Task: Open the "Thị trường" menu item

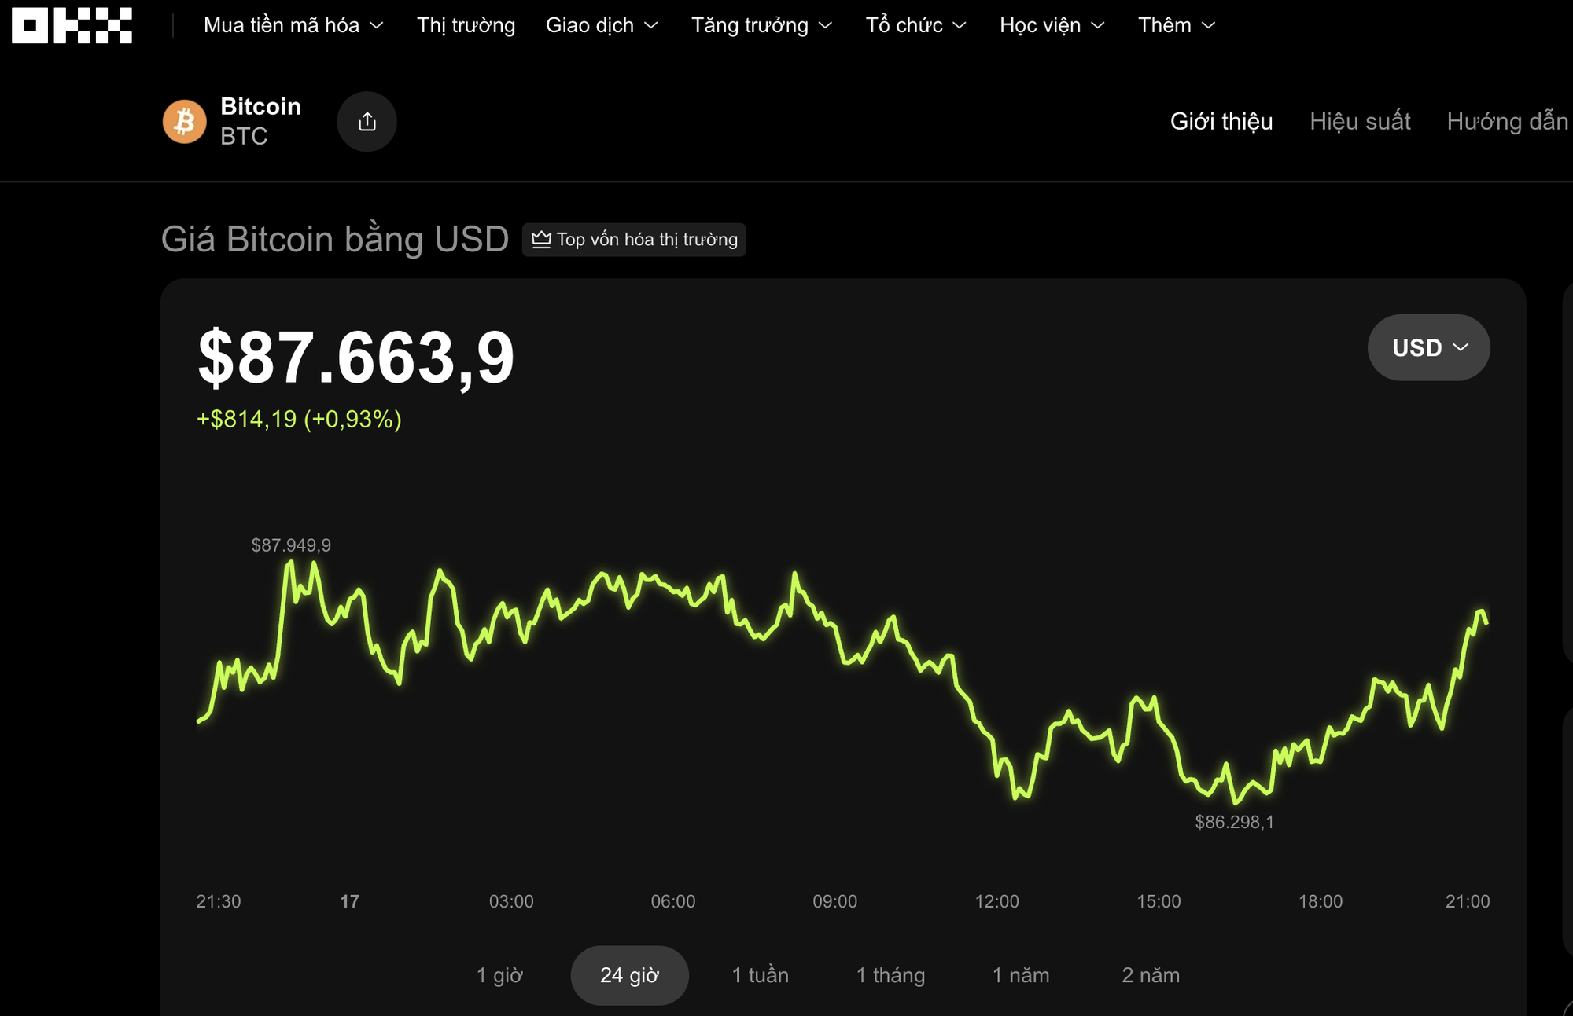Action: click(x=466, y=25)
